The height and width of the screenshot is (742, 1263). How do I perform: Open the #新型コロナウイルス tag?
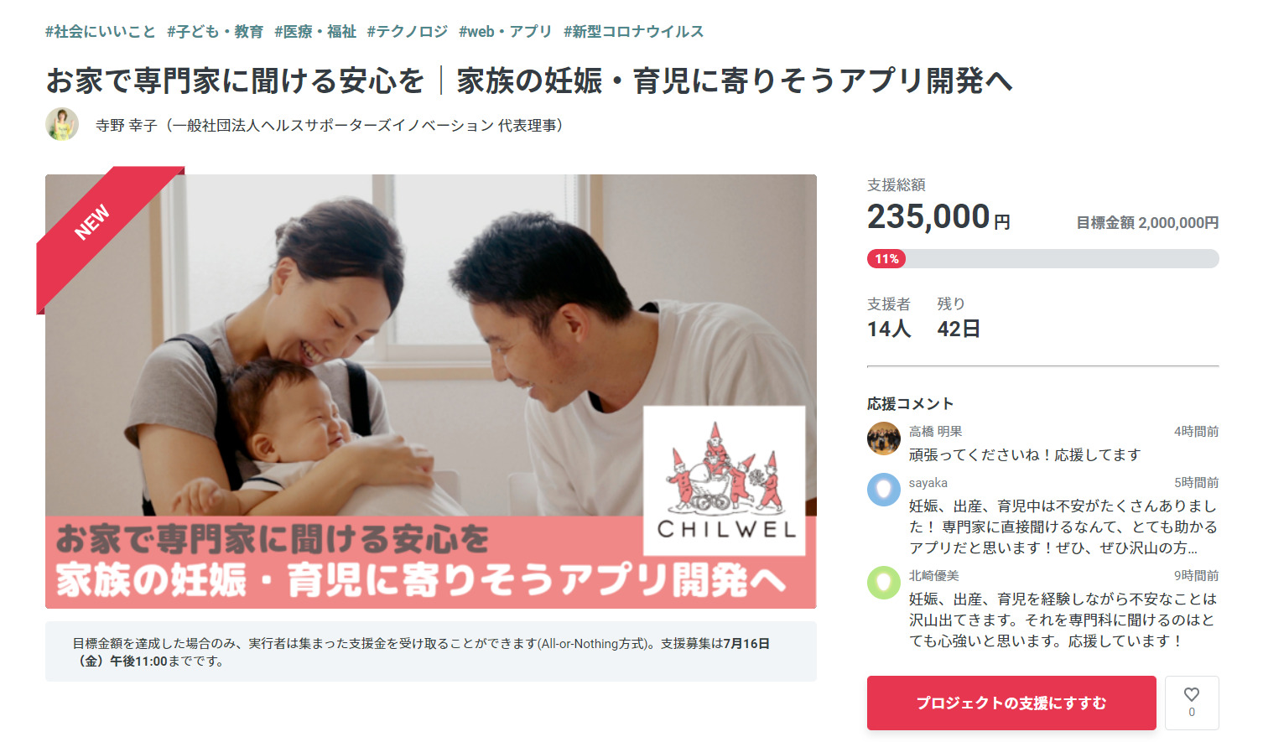pos(634,32)
